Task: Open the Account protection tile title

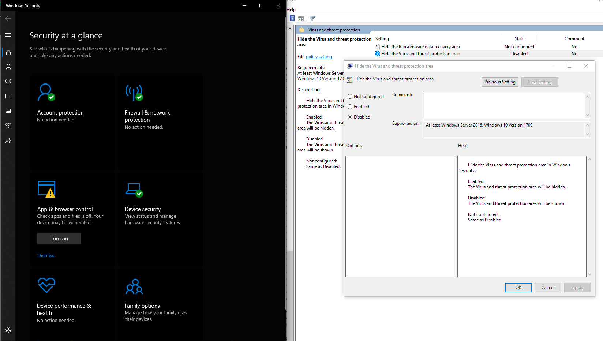Action: (x=60, y=113)
